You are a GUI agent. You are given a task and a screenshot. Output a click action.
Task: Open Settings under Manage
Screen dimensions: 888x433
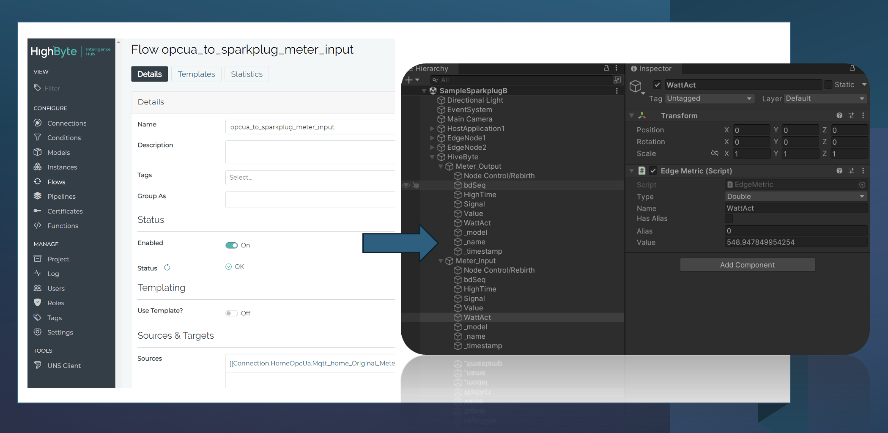coord(53,332)
